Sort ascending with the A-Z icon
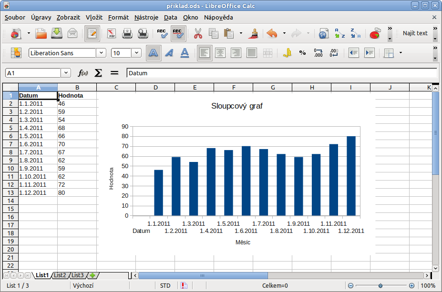Viewport: 442px width, 292px height. (339, 33)
